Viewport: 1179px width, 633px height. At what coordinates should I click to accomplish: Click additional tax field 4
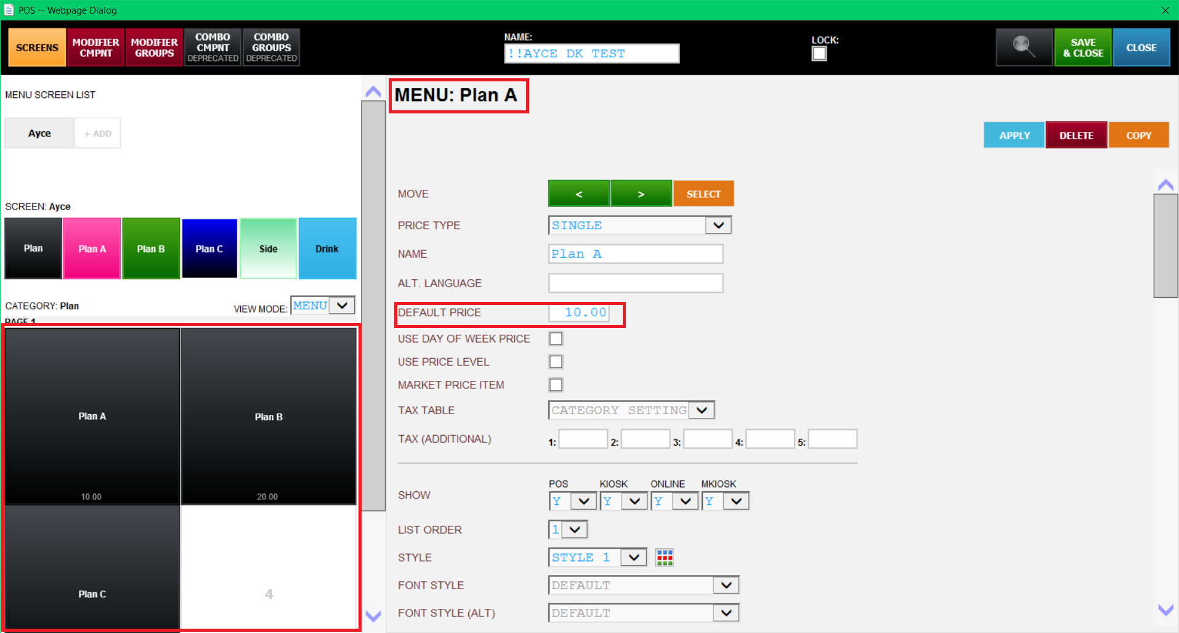(770, 439)
